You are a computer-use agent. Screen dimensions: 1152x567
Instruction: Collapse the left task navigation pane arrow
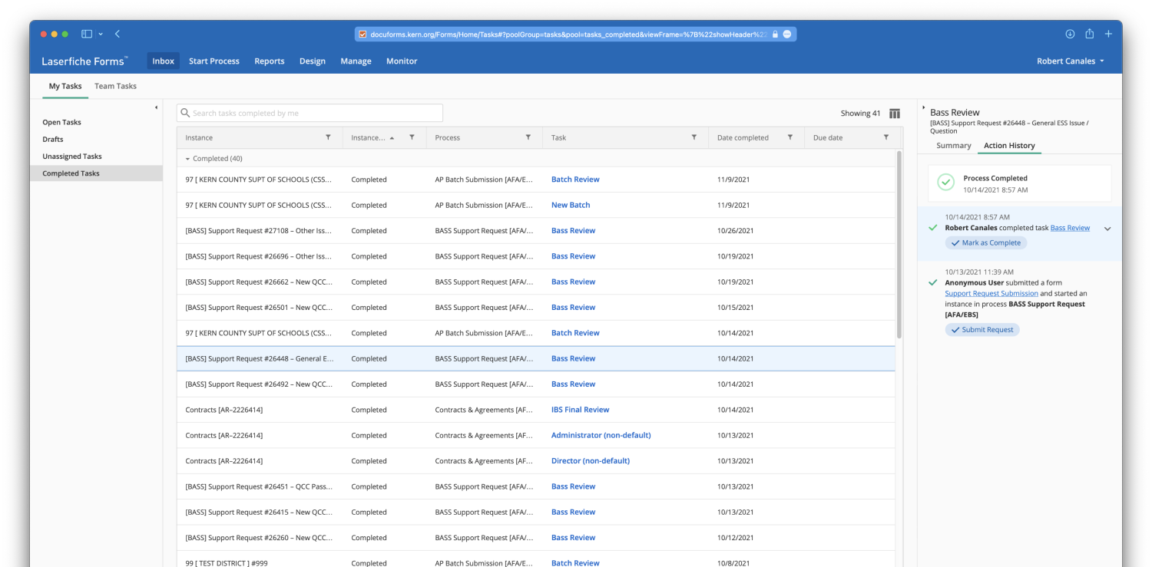(156, 107)
